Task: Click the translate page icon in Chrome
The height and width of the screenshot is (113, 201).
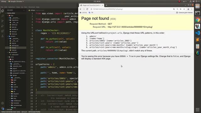Action: 174,9
